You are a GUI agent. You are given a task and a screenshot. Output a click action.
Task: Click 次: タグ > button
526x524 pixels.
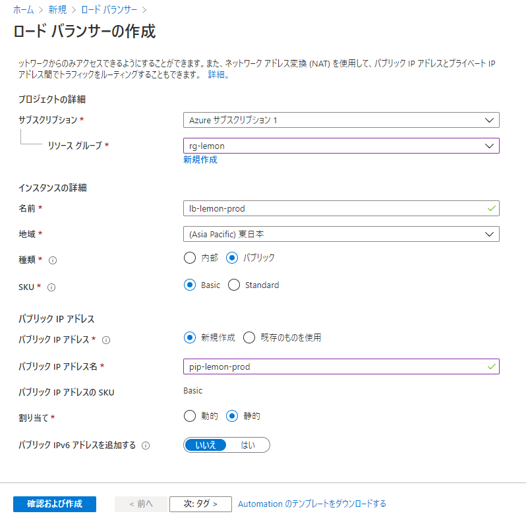click(200, 504)
